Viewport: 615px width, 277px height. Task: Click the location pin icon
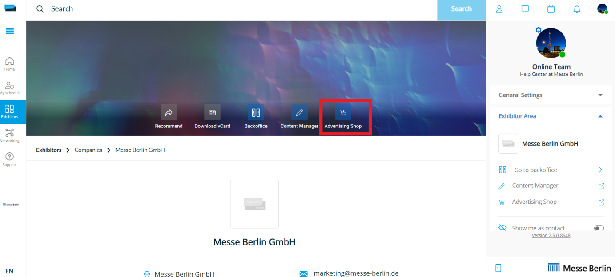147,274
